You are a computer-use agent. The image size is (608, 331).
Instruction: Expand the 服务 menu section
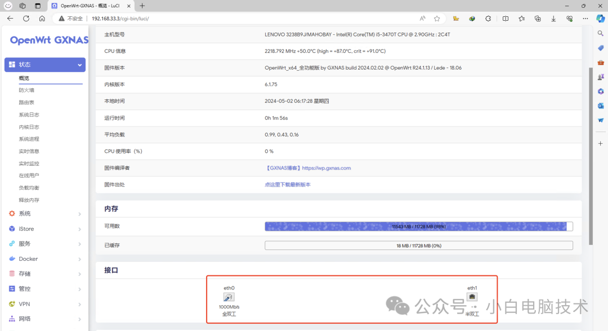pos(45,244)
